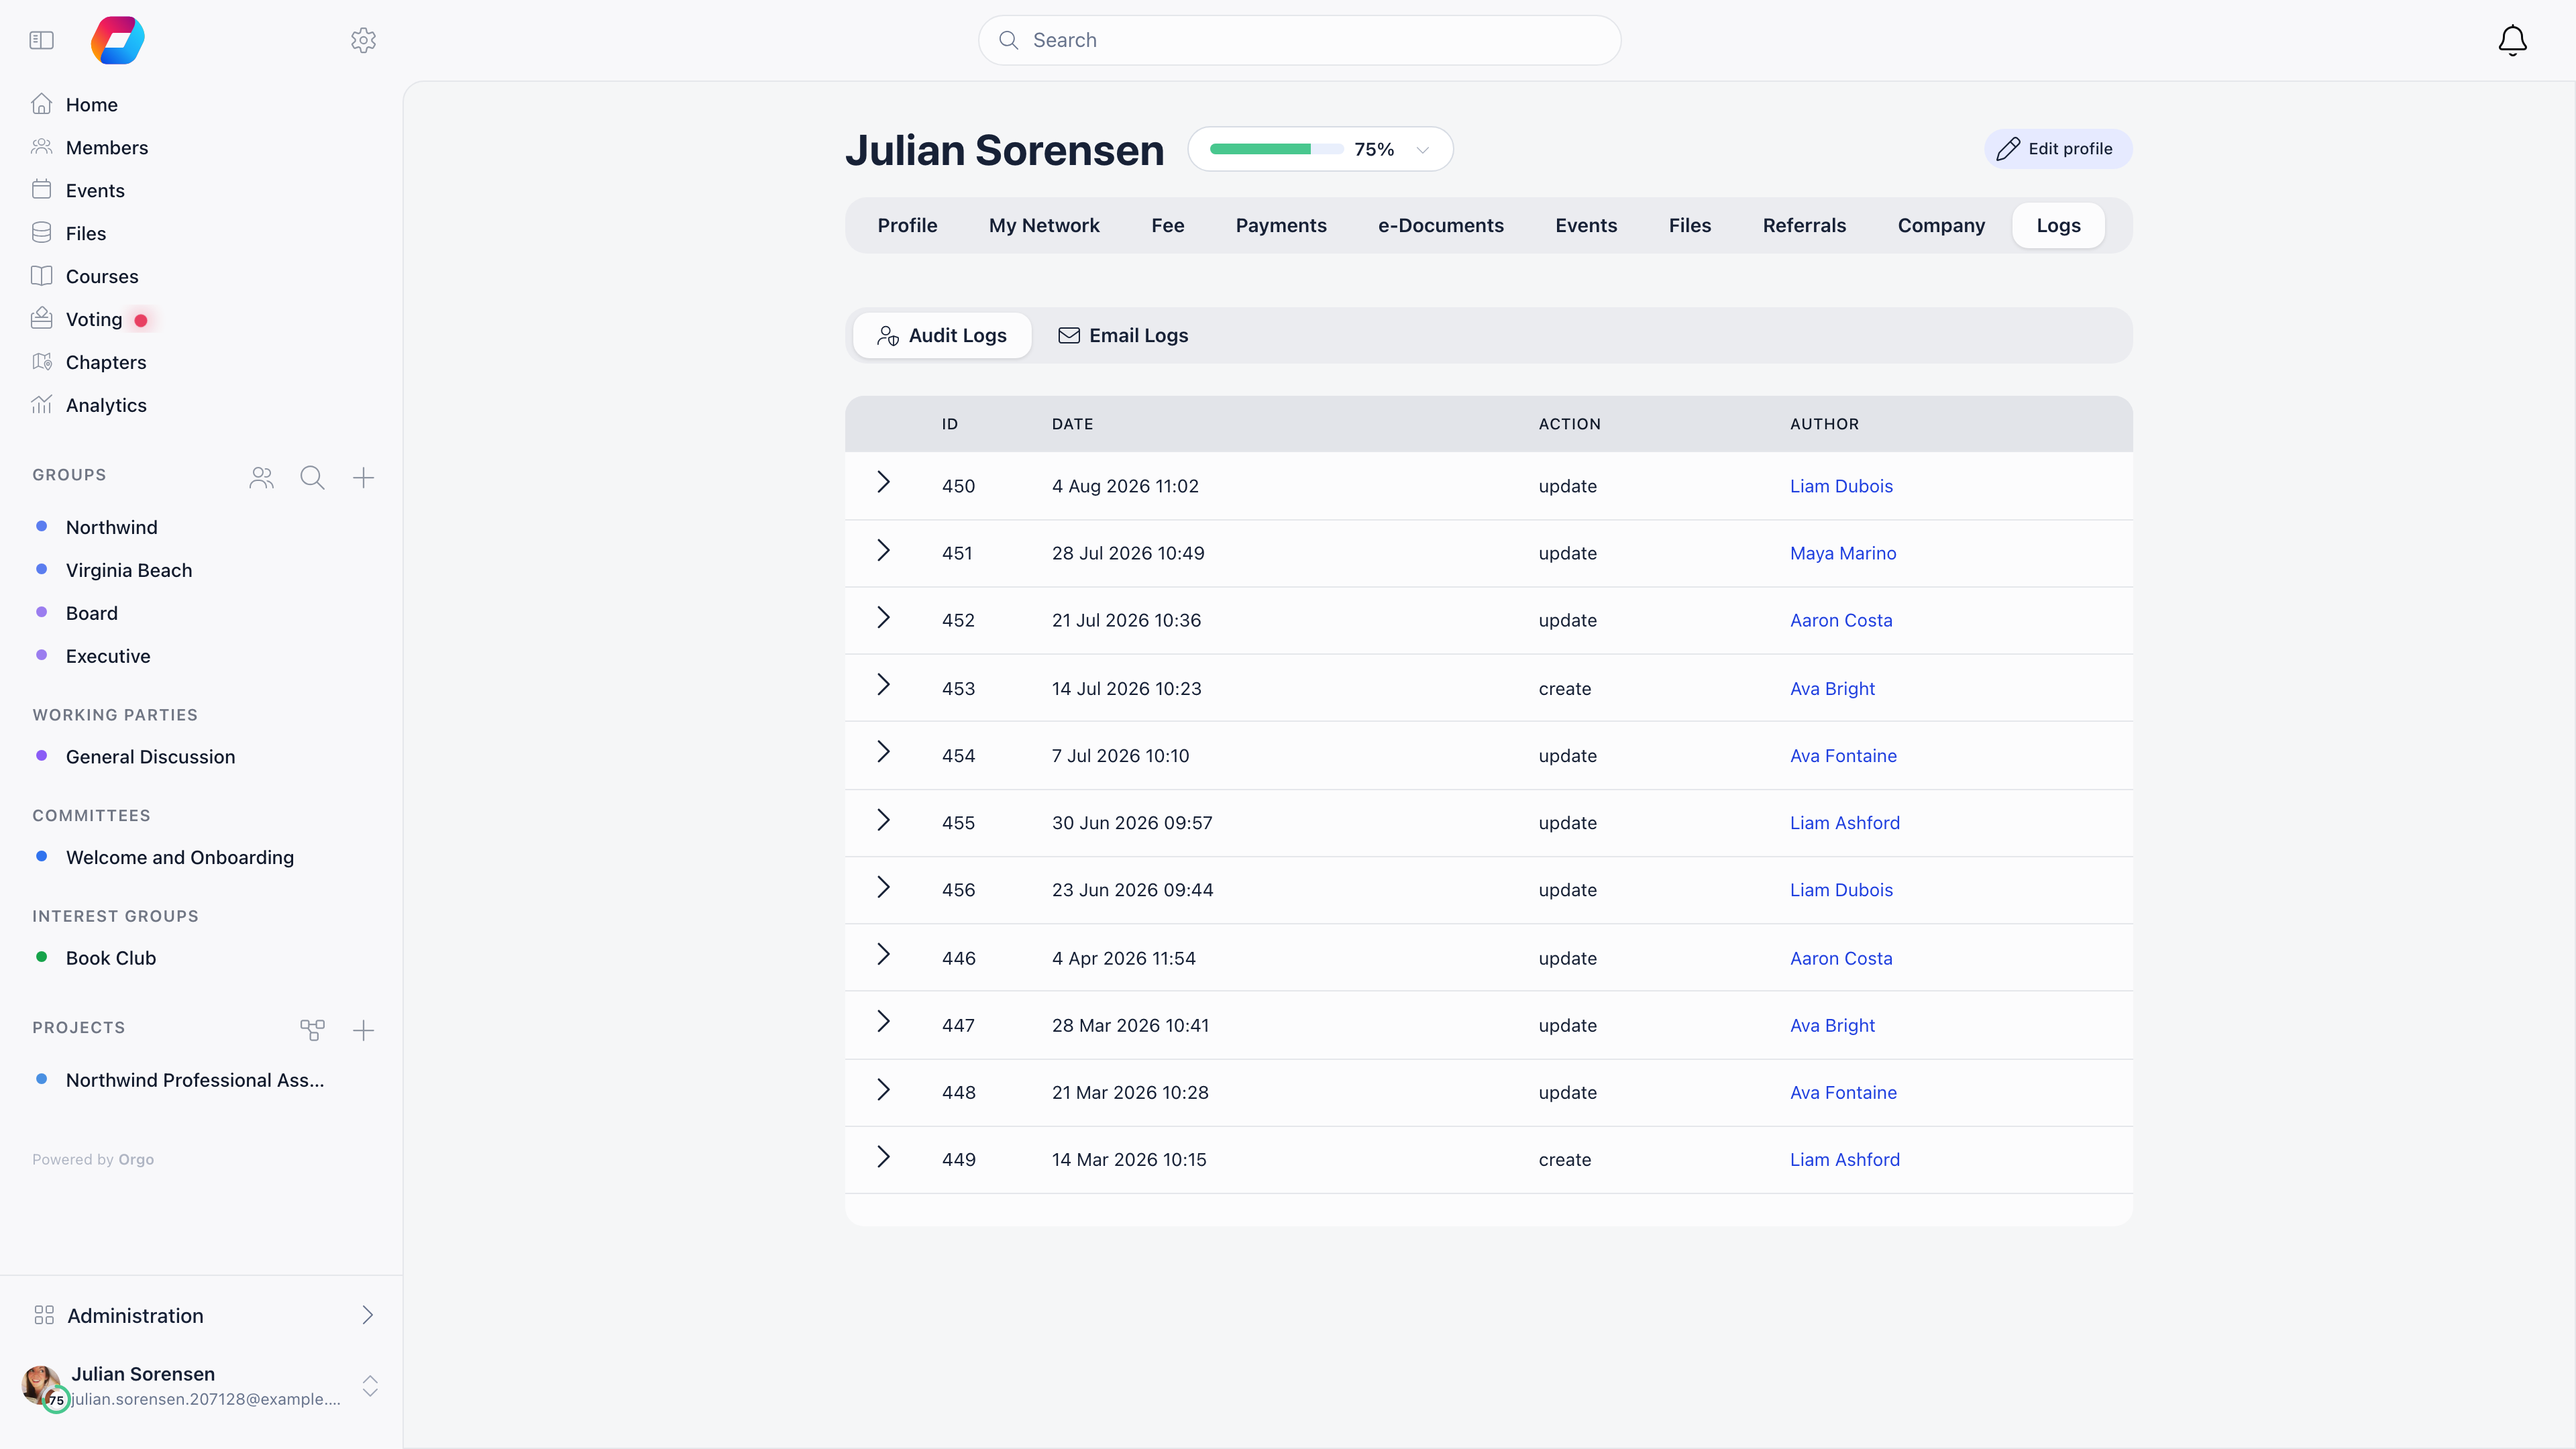Open Executive group

[108, 656]
